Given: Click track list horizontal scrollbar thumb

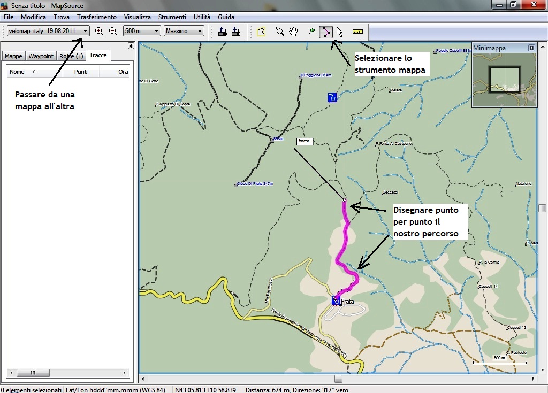Looking at the screenshot, I should (33, 373).
